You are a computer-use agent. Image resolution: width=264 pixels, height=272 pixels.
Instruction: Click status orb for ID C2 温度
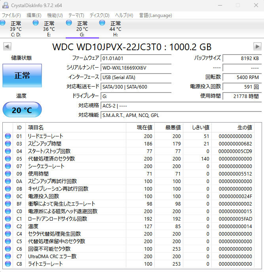(x=8, y=227)
